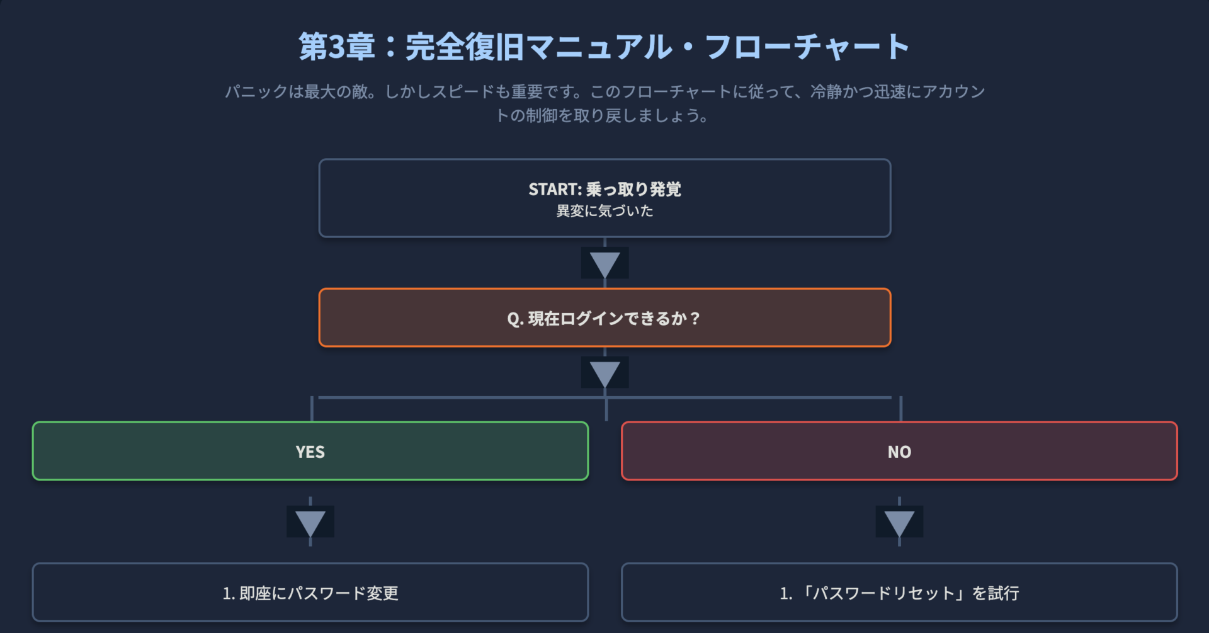Open step 1.「パスワードリセット」を試行
The image size is (1209, 633).
(899, 592)
